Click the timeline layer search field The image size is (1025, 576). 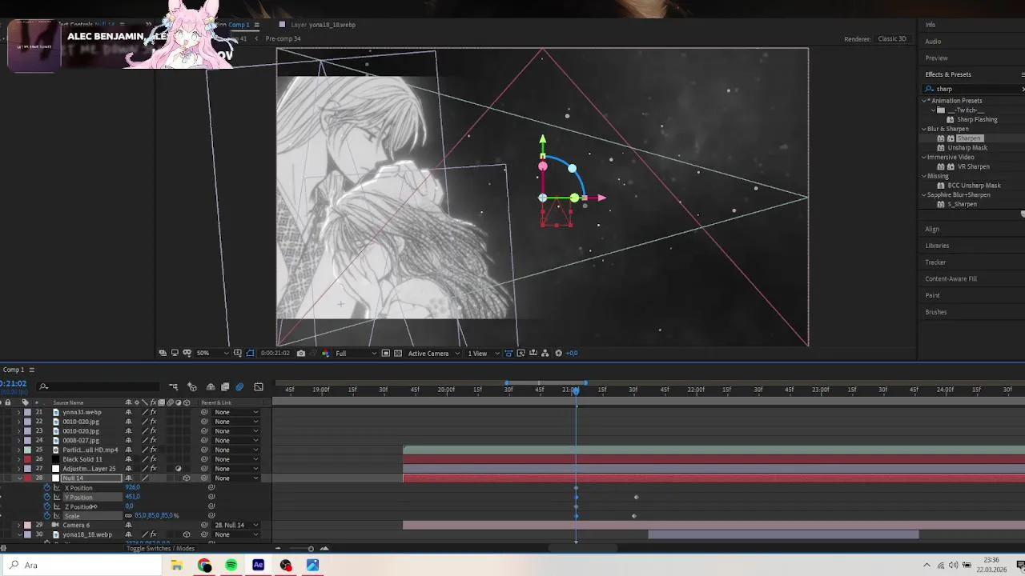click(100, 387)
